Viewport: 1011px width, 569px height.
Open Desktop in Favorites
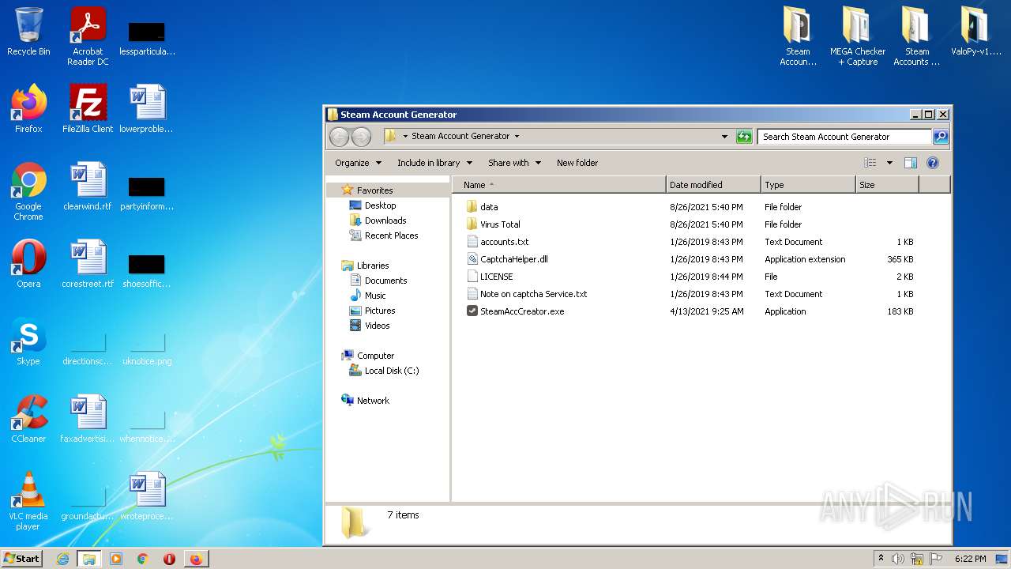point(380,205)
